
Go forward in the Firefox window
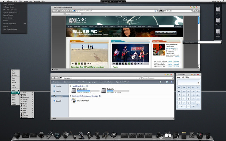click(57, 11)
